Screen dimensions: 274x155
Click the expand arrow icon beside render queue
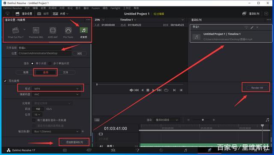coord(266,14)
